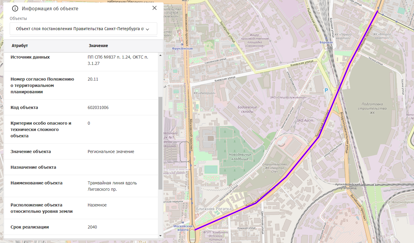Click the info icon beside the panel title
The image size is (414, 243).
click(x=15, y=8)
